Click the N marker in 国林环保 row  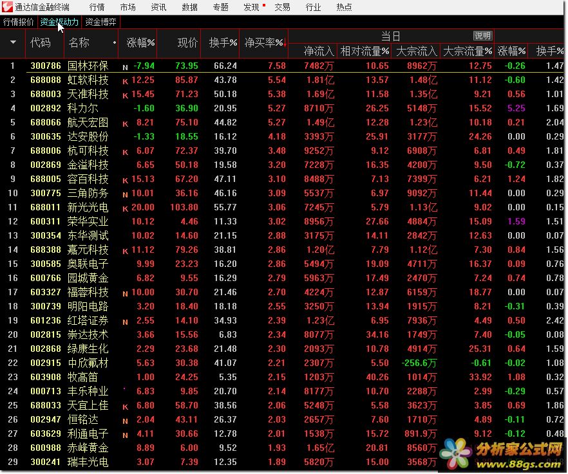[x=125, y=68]
